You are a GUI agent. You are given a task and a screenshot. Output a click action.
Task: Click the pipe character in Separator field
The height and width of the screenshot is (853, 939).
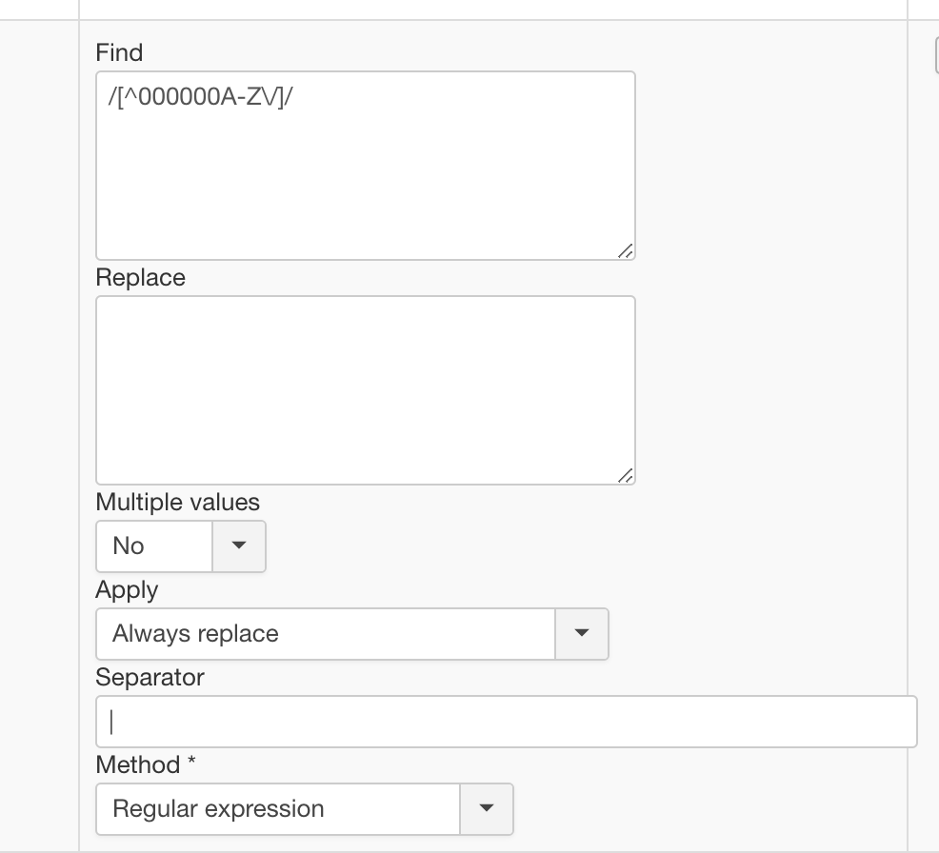(x=112, y=722)
